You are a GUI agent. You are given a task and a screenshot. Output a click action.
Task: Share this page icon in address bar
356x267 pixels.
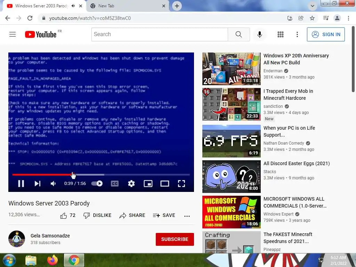[301, 18]
